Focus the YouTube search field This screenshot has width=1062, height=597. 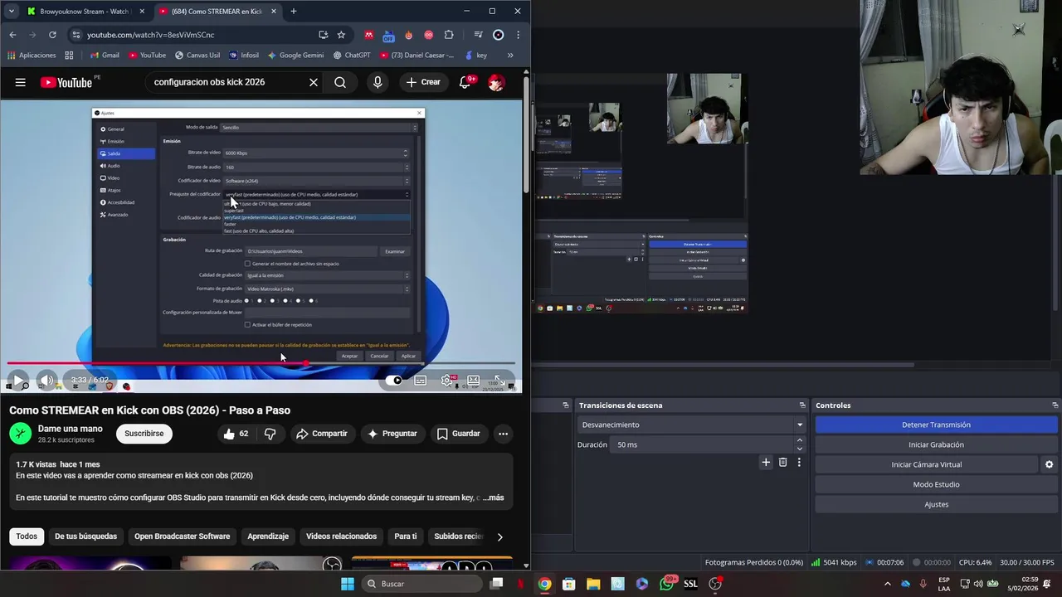(x=224, y=82)
